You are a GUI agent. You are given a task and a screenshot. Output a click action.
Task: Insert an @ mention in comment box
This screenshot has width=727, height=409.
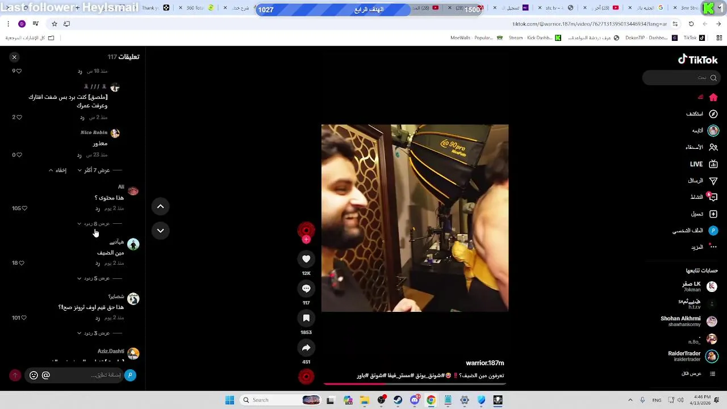[46, 375]
